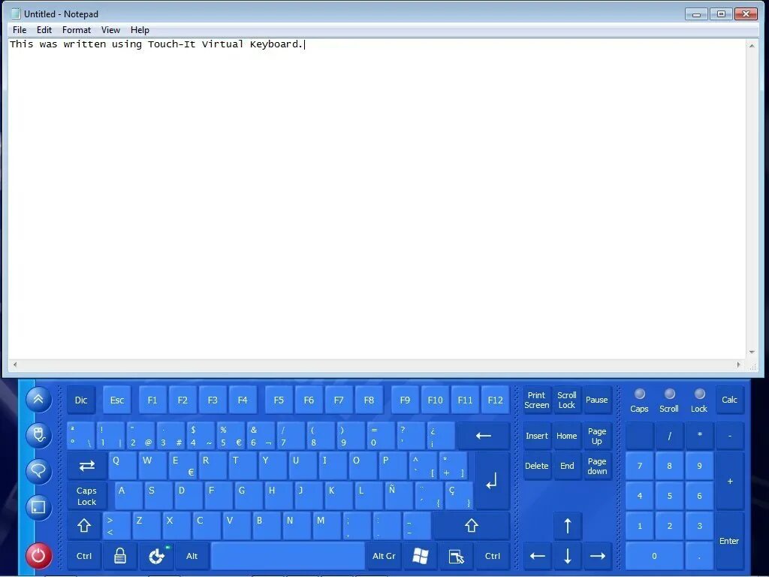Tap the right arrow navigation key
769x577 pixels.
[597, 556]
